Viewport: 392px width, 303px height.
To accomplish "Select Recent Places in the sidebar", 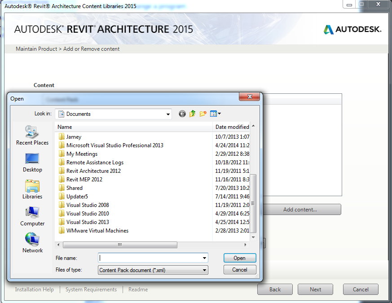I will tap(32, 135).
